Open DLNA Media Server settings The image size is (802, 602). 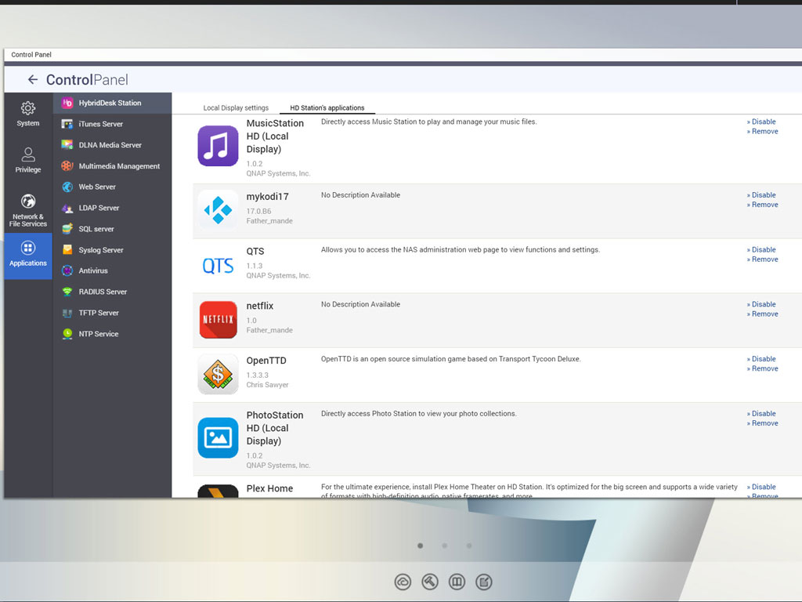[113, 145]
